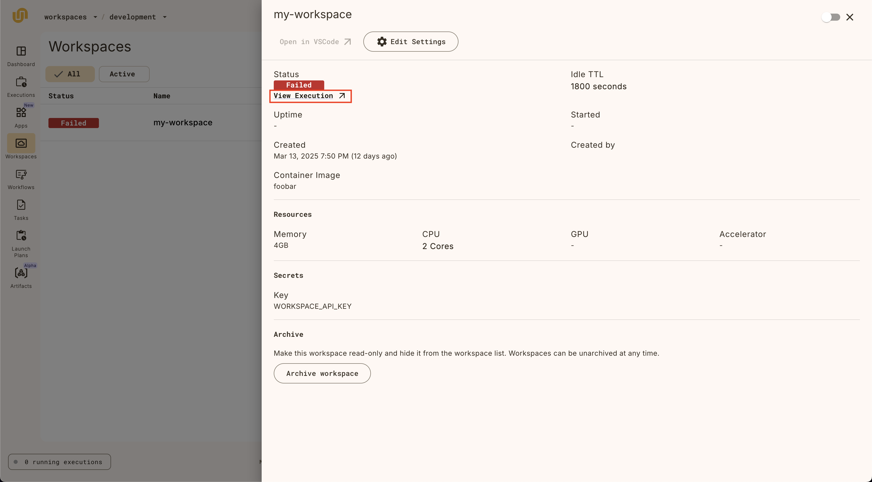Screen dimensions: 872x482
Task: Navigate to Tasks icon
Action: [x=21, y=205]
